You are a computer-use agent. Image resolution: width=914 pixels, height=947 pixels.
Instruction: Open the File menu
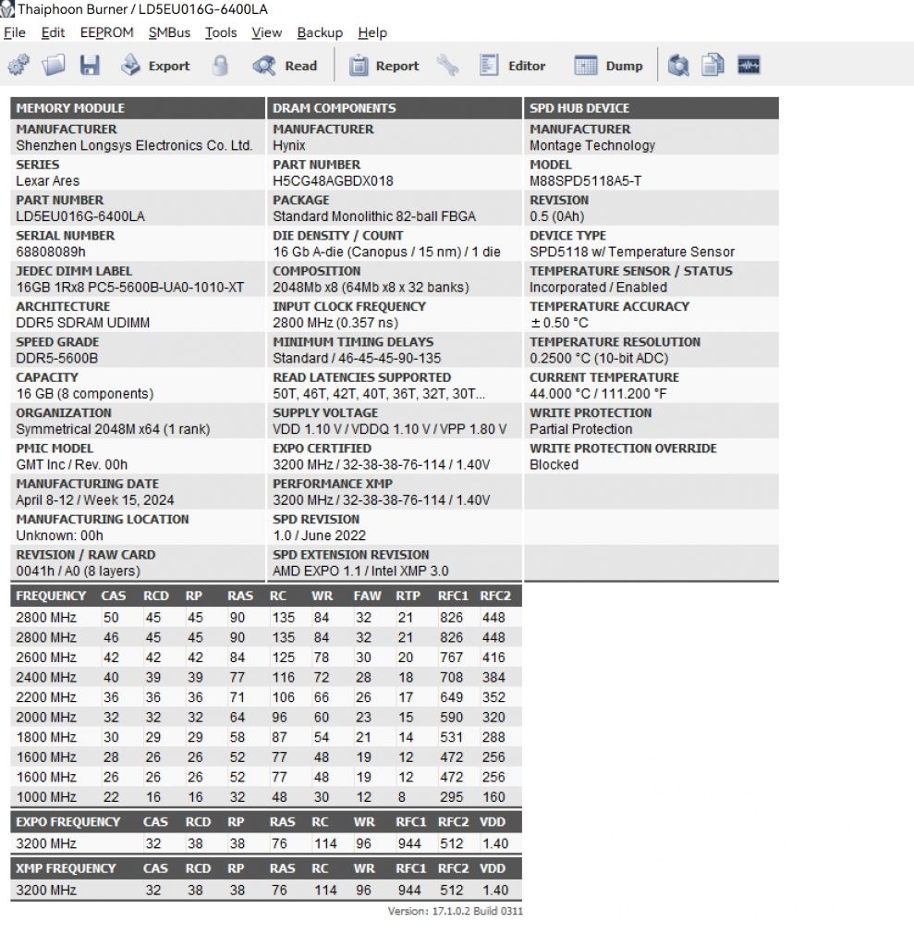click(15, 32)
